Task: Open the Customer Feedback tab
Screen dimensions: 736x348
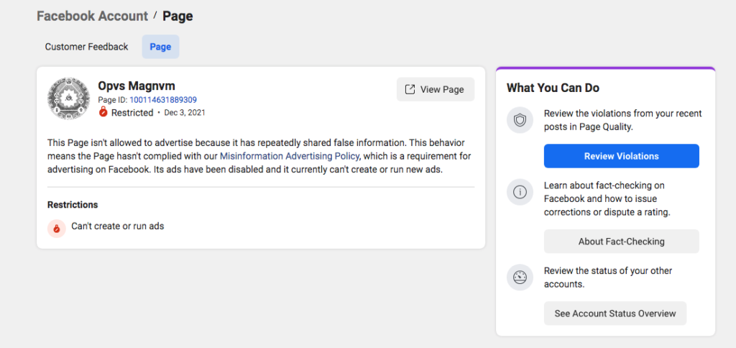Action: click(x=86, y=47)
